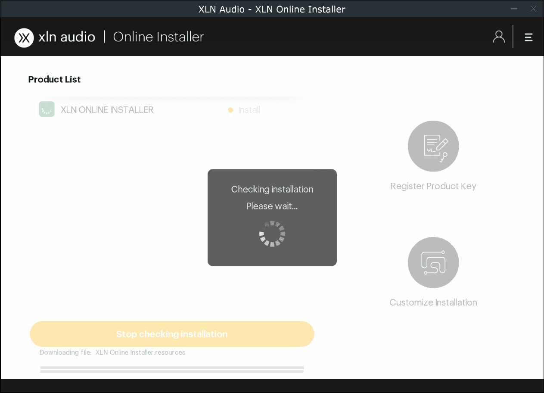Click the XLN Audio logo icon
544x393 pixels.
click(24, 37)
